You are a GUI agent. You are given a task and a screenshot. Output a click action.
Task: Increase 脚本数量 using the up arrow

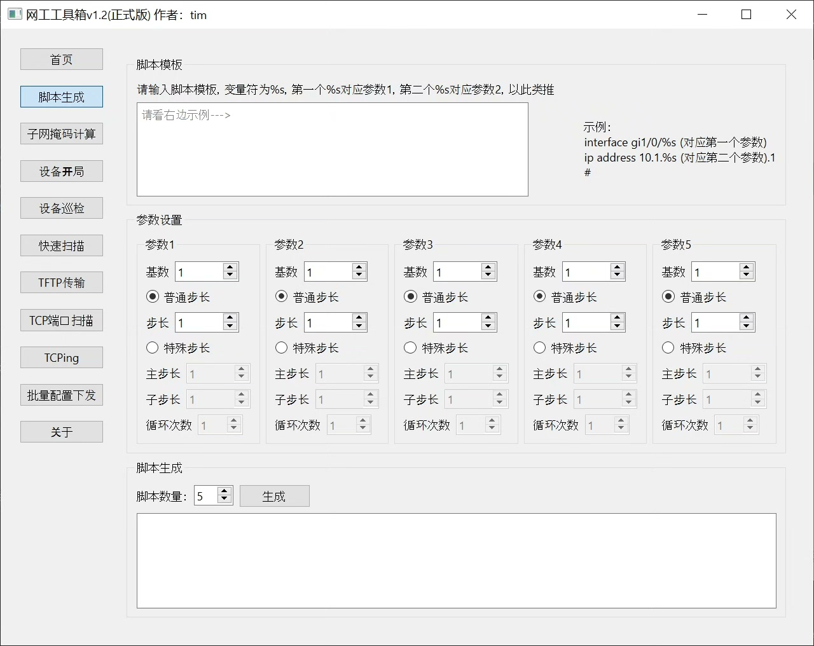(224, 491)
